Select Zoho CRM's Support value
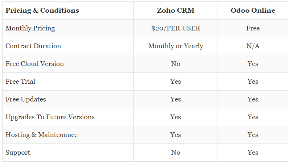The image size is (289, 162). pos(176,153)
